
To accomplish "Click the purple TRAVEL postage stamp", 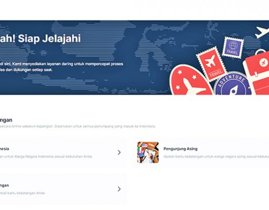I will click(x=233, y=47).
